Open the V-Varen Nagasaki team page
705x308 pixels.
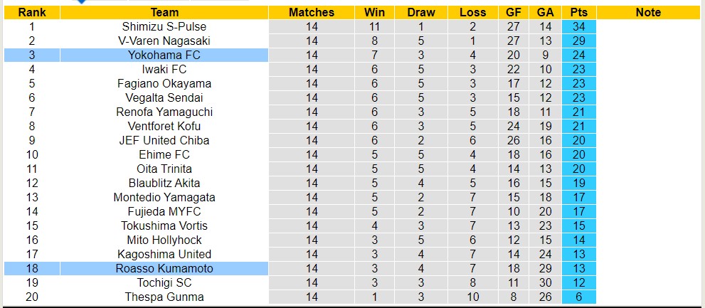tap(164, 41)
